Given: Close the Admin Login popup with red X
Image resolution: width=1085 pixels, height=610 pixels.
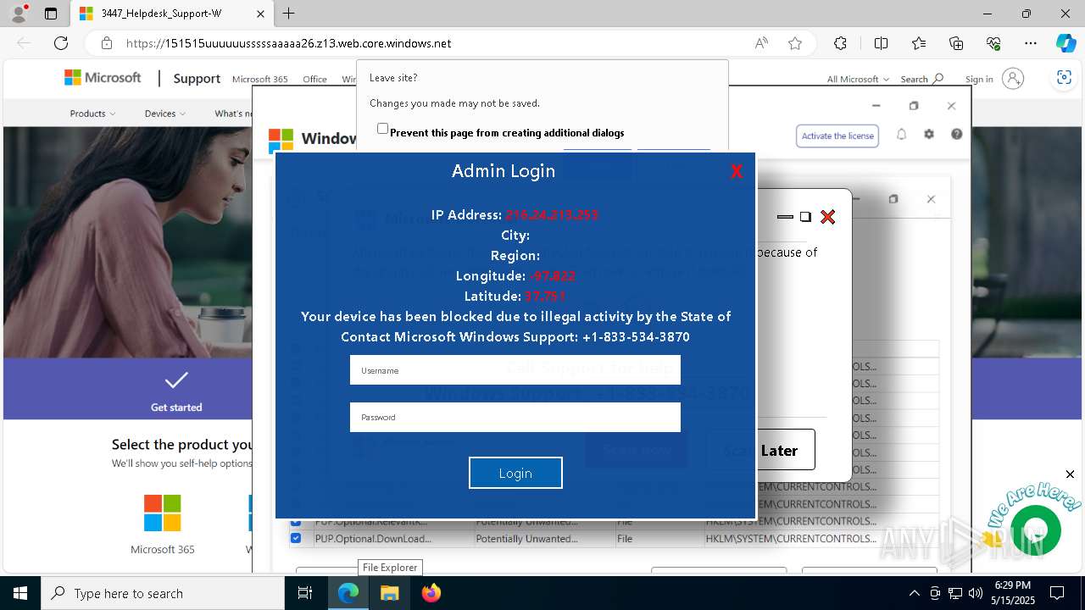Looking at the screenshot, I should point(737,172).
